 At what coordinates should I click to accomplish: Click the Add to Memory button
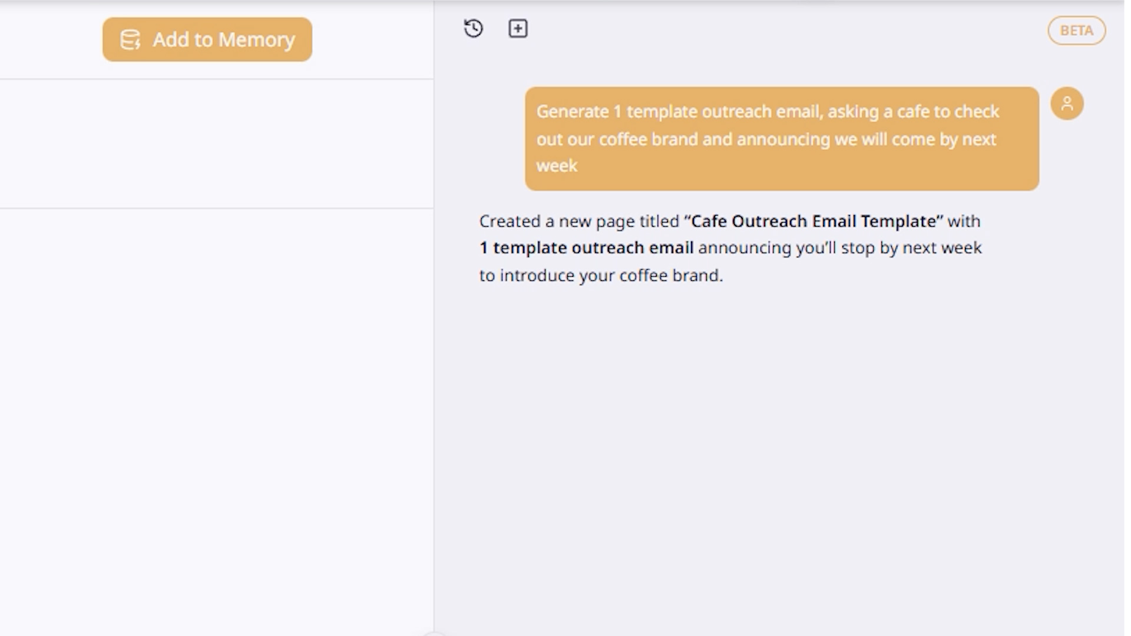pyautogui.click(x=207, y=39)
